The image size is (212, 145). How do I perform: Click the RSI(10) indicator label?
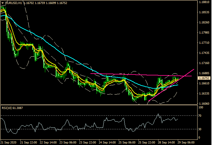point(12,108)
